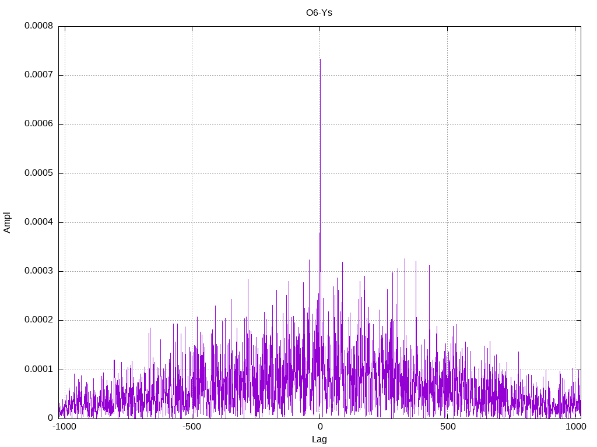Screen dimensions: 597x447
Task: Click the X-axis tick value 500
Action: tap(448, 427)
